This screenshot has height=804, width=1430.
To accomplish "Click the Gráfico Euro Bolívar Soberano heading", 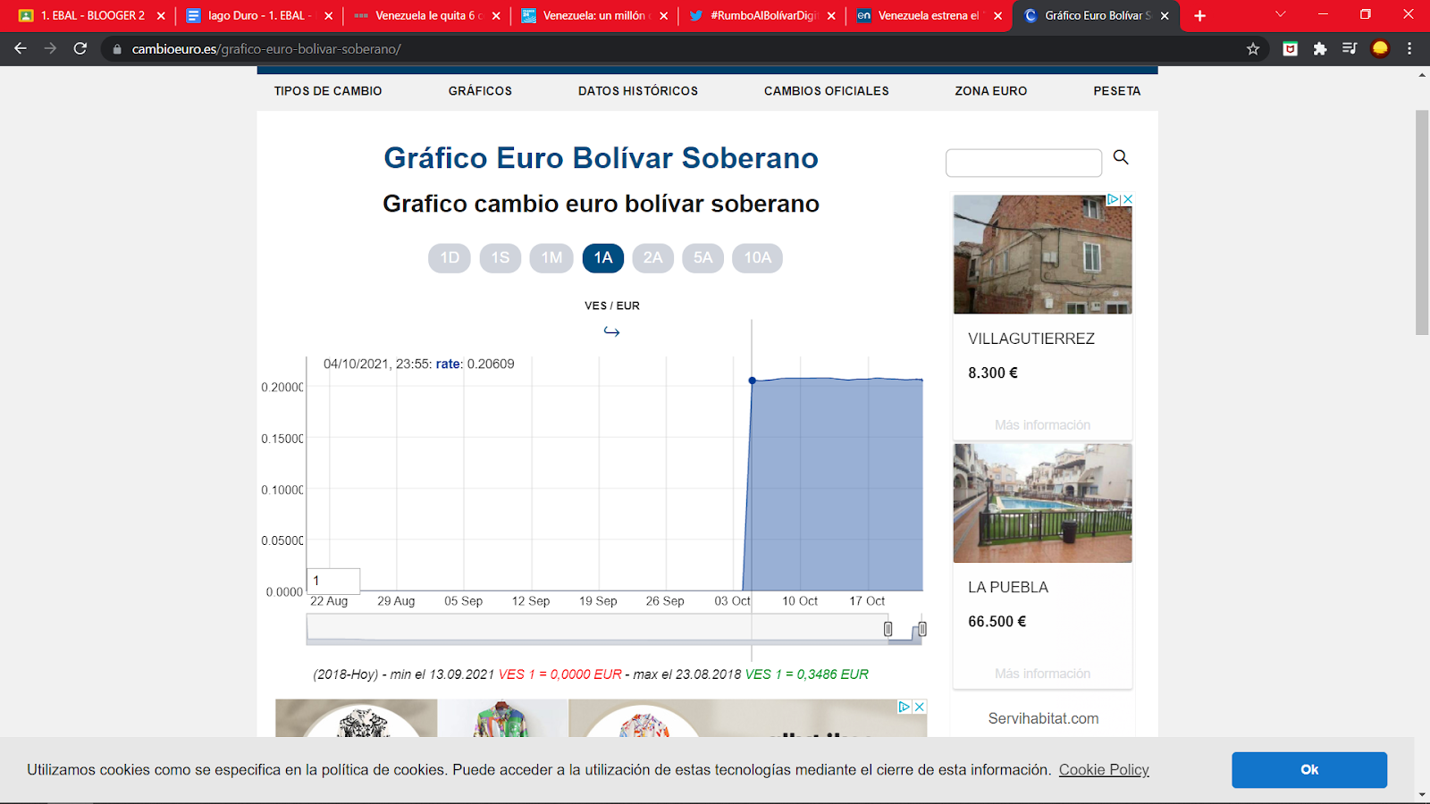I will pos(601,158).
